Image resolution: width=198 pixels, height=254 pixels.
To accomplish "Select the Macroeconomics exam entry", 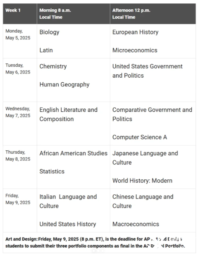I will (136, 224).
